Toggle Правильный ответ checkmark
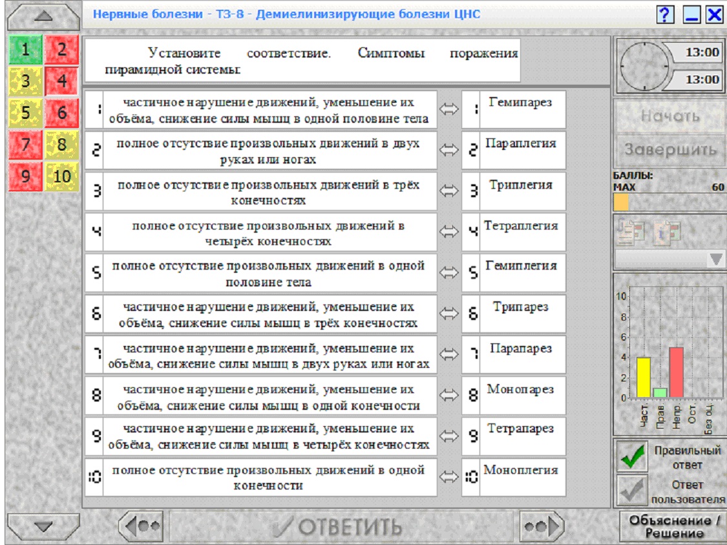This screenshot has width=727, height=545. pos(631,456)
